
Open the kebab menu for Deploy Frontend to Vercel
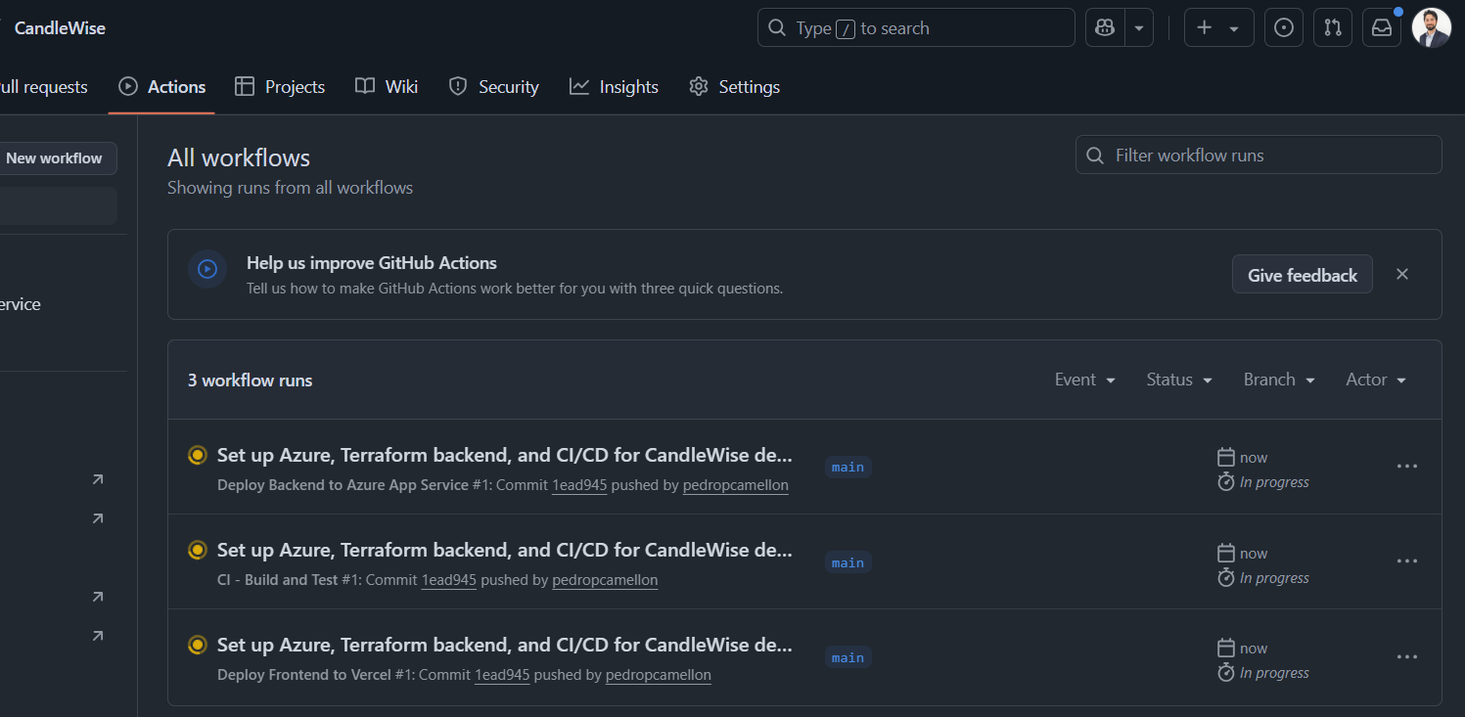click(1406, 656)
